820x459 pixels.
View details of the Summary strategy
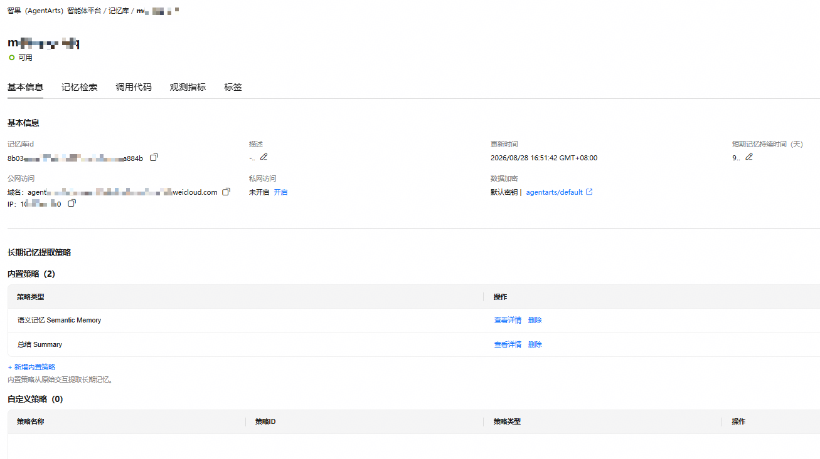(x=508, y=344)
